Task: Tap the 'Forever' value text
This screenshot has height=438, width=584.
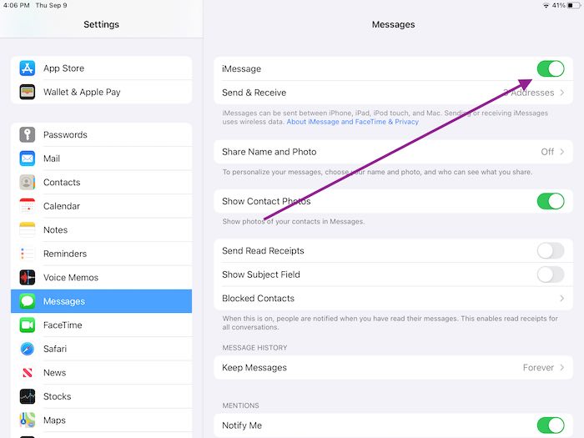Action: [x=538, y=368]
